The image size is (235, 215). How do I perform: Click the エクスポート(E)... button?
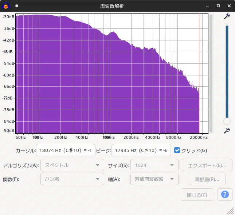pyautogui.click(x=207, y=165)
